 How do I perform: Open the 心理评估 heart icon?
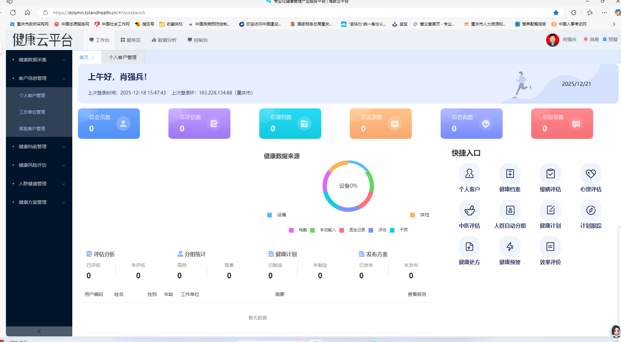(x=590, y=174)
